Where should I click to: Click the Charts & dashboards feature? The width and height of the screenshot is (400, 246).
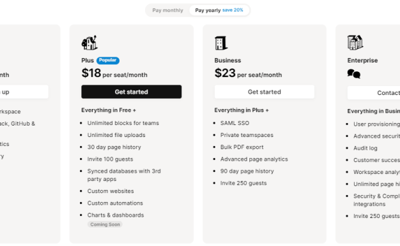(116, 215)
